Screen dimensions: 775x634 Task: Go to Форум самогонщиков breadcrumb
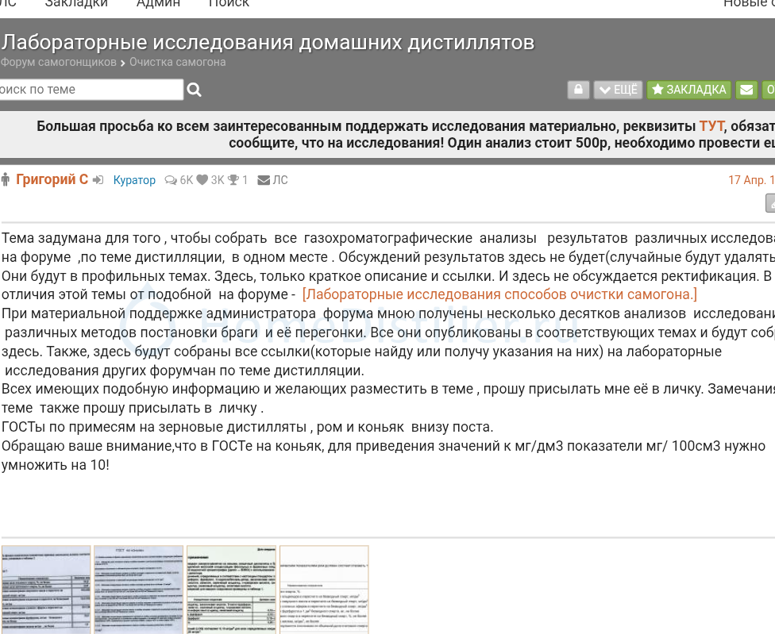[x=59, y=62]
